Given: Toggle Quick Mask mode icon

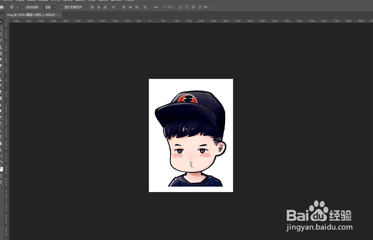Looking at the screenshot, I should point(1,176).
